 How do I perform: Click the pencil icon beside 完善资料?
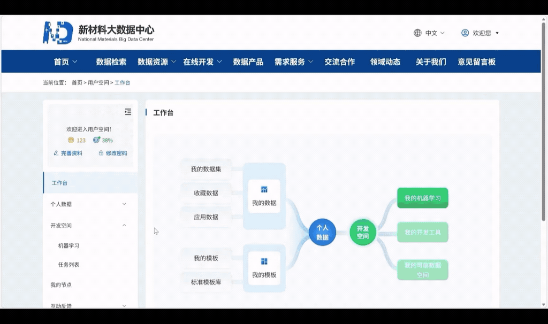(x=56, y=153)
